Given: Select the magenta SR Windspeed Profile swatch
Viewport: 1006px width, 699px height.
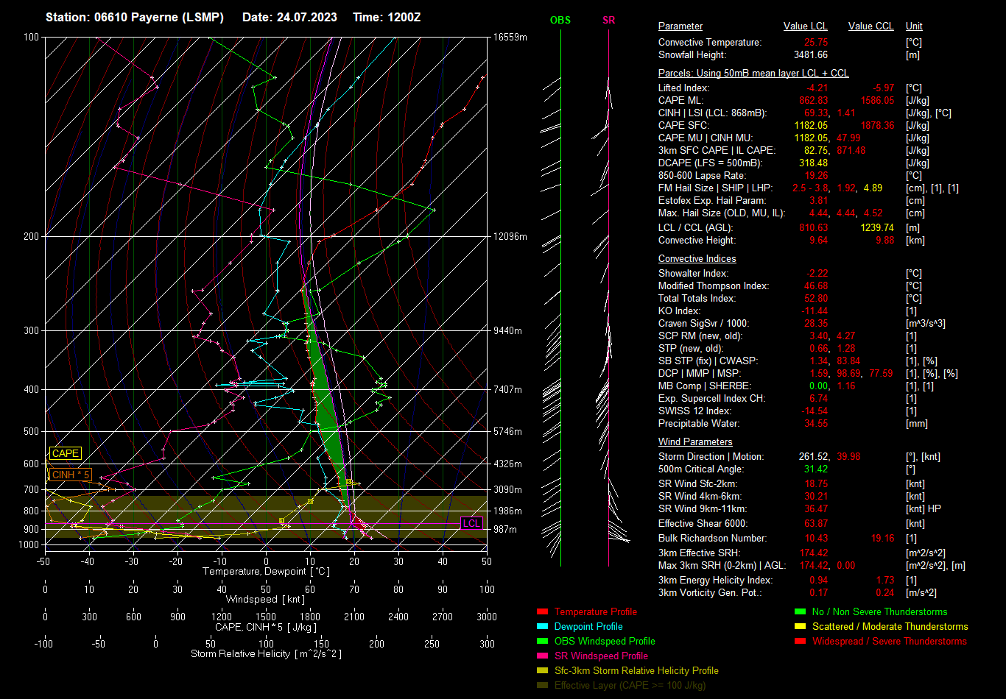Looking at the screenshot, I should (543, 656).
